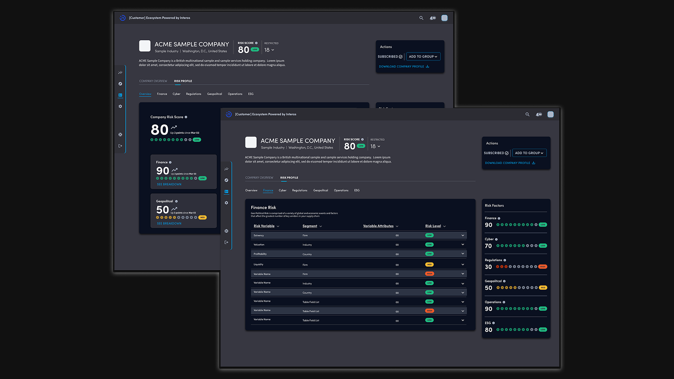Screen dimensions: 674x379
Task: Switch to Cyber tab in Finance Risk window
Action: point(282,190)
